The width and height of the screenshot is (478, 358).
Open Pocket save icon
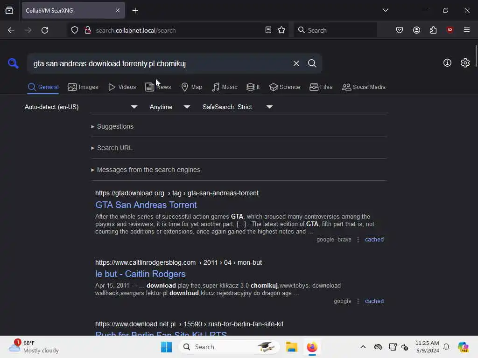pyautogui.click(x=400, y=30)
